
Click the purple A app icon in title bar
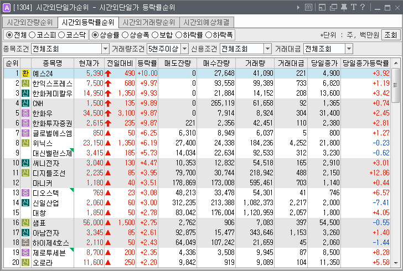tap(6, 8)
